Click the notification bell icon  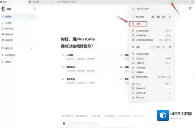(190, 9)
